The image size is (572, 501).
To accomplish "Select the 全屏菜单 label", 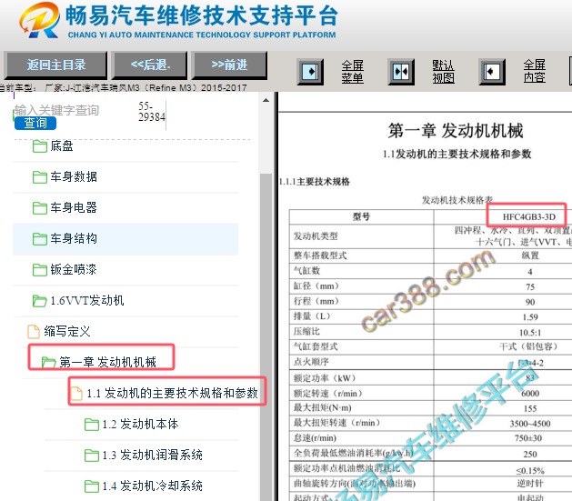I will [353, 72].
